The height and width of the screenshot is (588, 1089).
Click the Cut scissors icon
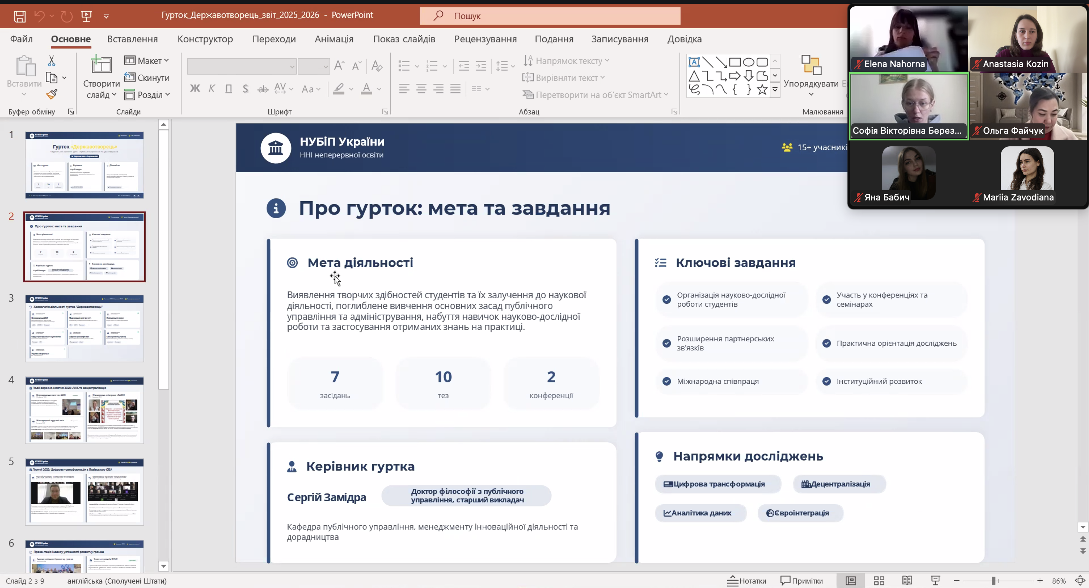tap(51, 61)
